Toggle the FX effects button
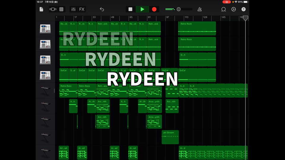Image resolution: width=285 pixels, height=160 pixels. 82,9
